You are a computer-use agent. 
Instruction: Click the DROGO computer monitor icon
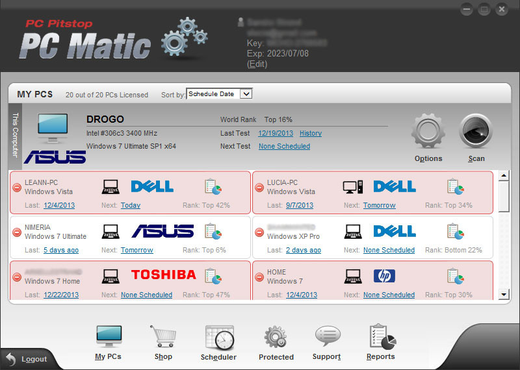click(53, 129)
